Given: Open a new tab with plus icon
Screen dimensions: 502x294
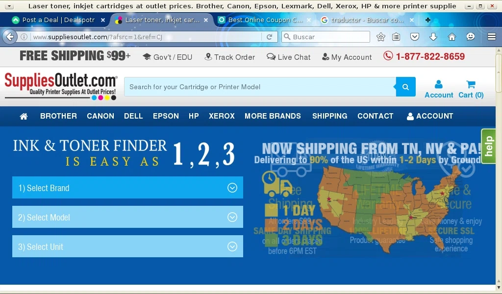Looking at the screenshot, I should point(427,20).
